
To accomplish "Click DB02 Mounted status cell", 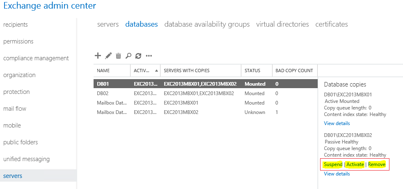I will 254,93.
